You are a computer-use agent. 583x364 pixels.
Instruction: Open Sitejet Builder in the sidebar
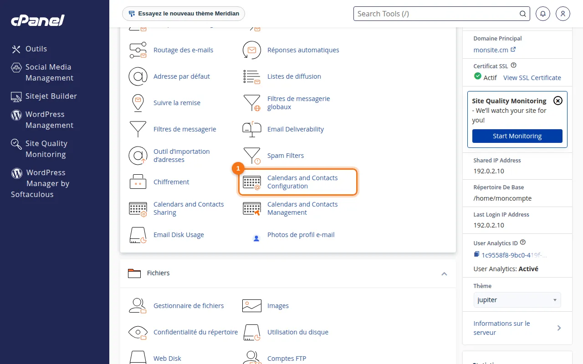(44, 96)
